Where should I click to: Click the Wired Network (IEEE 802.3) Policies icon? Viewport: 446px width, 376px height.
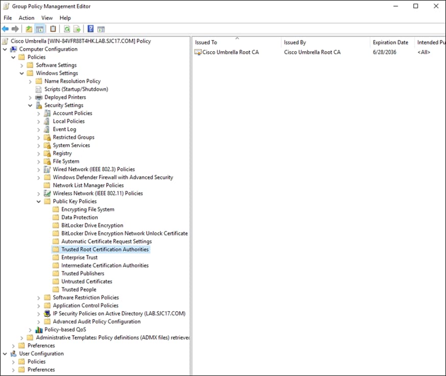click(47, 170)
